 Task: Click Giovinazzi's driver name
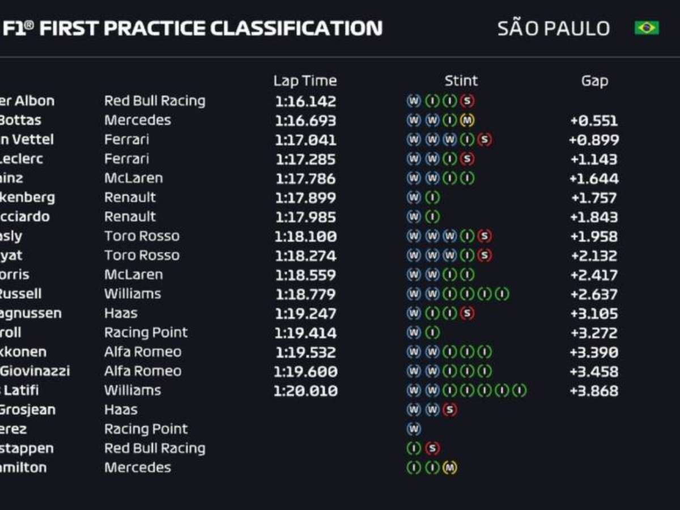coord(34,371)
